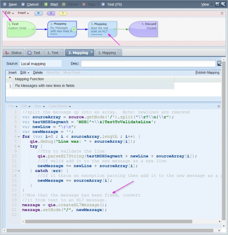Click the scroll right arrow of code editor
Viewport: 228px width, 235px height.
coord(220,221)
